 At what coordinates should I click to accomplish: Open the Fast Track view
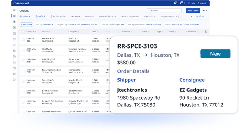pyautogui.click(x=75, y=16)
